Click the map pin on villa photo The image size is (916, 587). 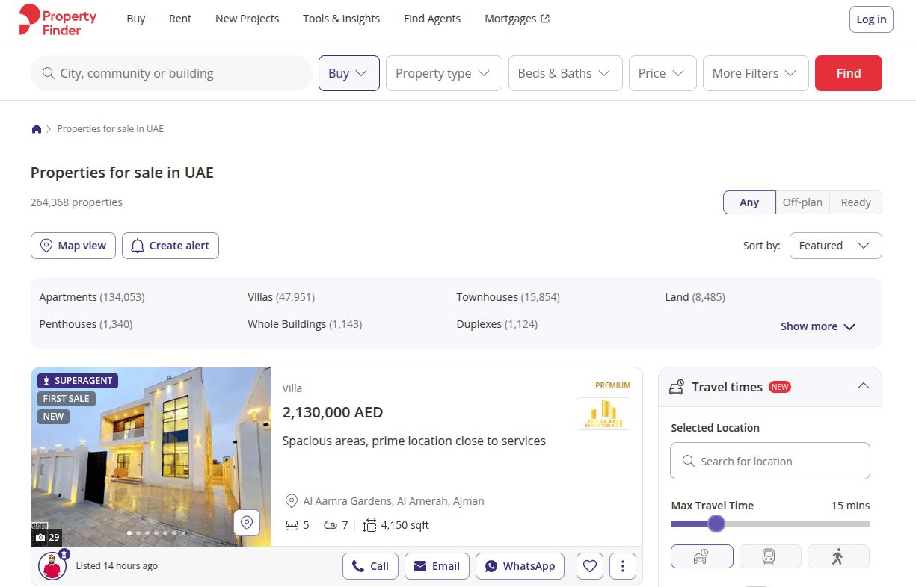coord(247,522)
